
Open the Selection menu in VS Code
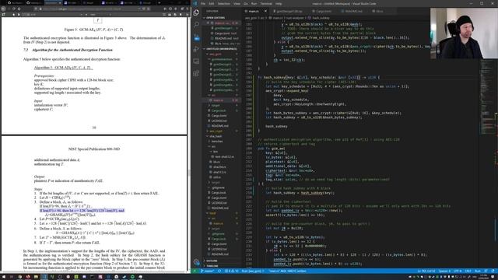tap(223, 3)
